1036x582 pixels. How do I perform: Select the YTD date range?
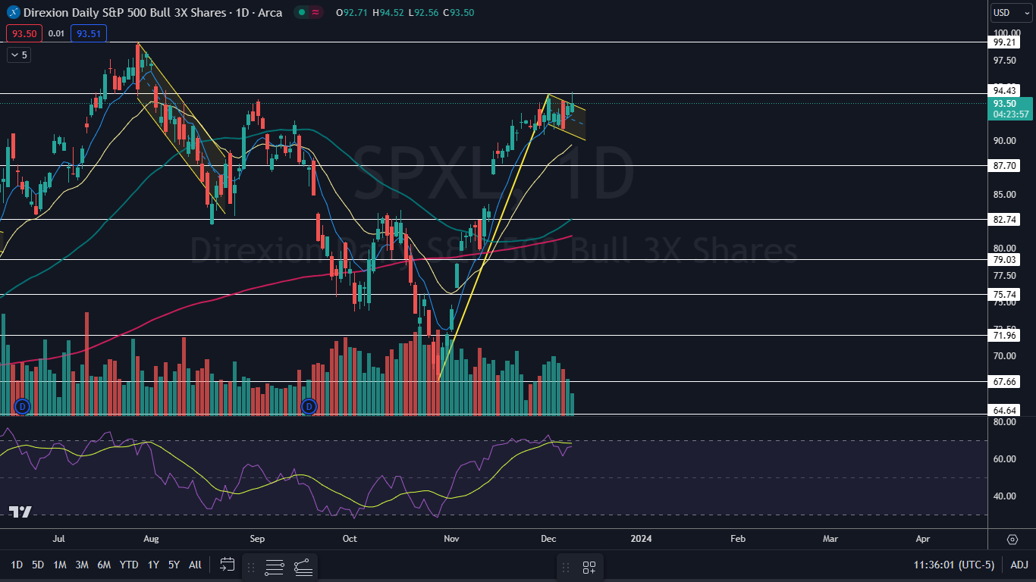[x=129, y=565]
